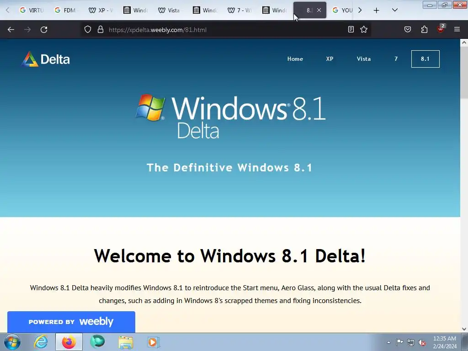Close the active 8.1 tab
This screenshot has height=351, width=468.
click(x=319, y=10)
